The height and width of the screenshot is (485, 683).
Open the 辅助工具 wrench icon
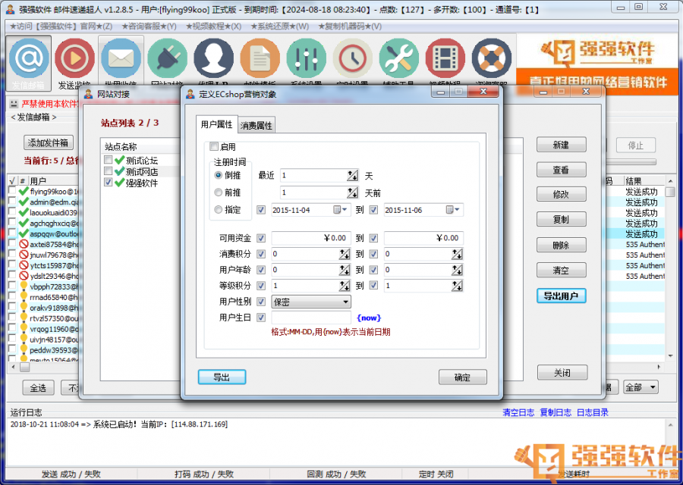(399, 58)
